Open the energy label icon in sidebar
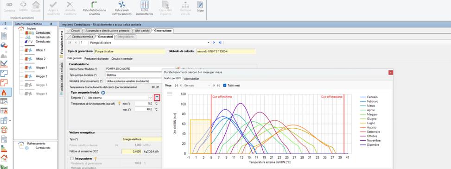The width and height of the screenshot is (451, 169). pyautogui.click(x=4, y=149)
